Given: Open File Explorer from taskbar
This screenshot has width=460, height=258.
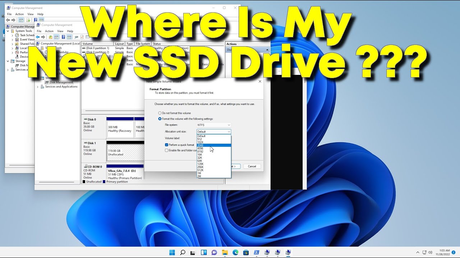Looking at the screenshot, I should click(x=225, y=252).
